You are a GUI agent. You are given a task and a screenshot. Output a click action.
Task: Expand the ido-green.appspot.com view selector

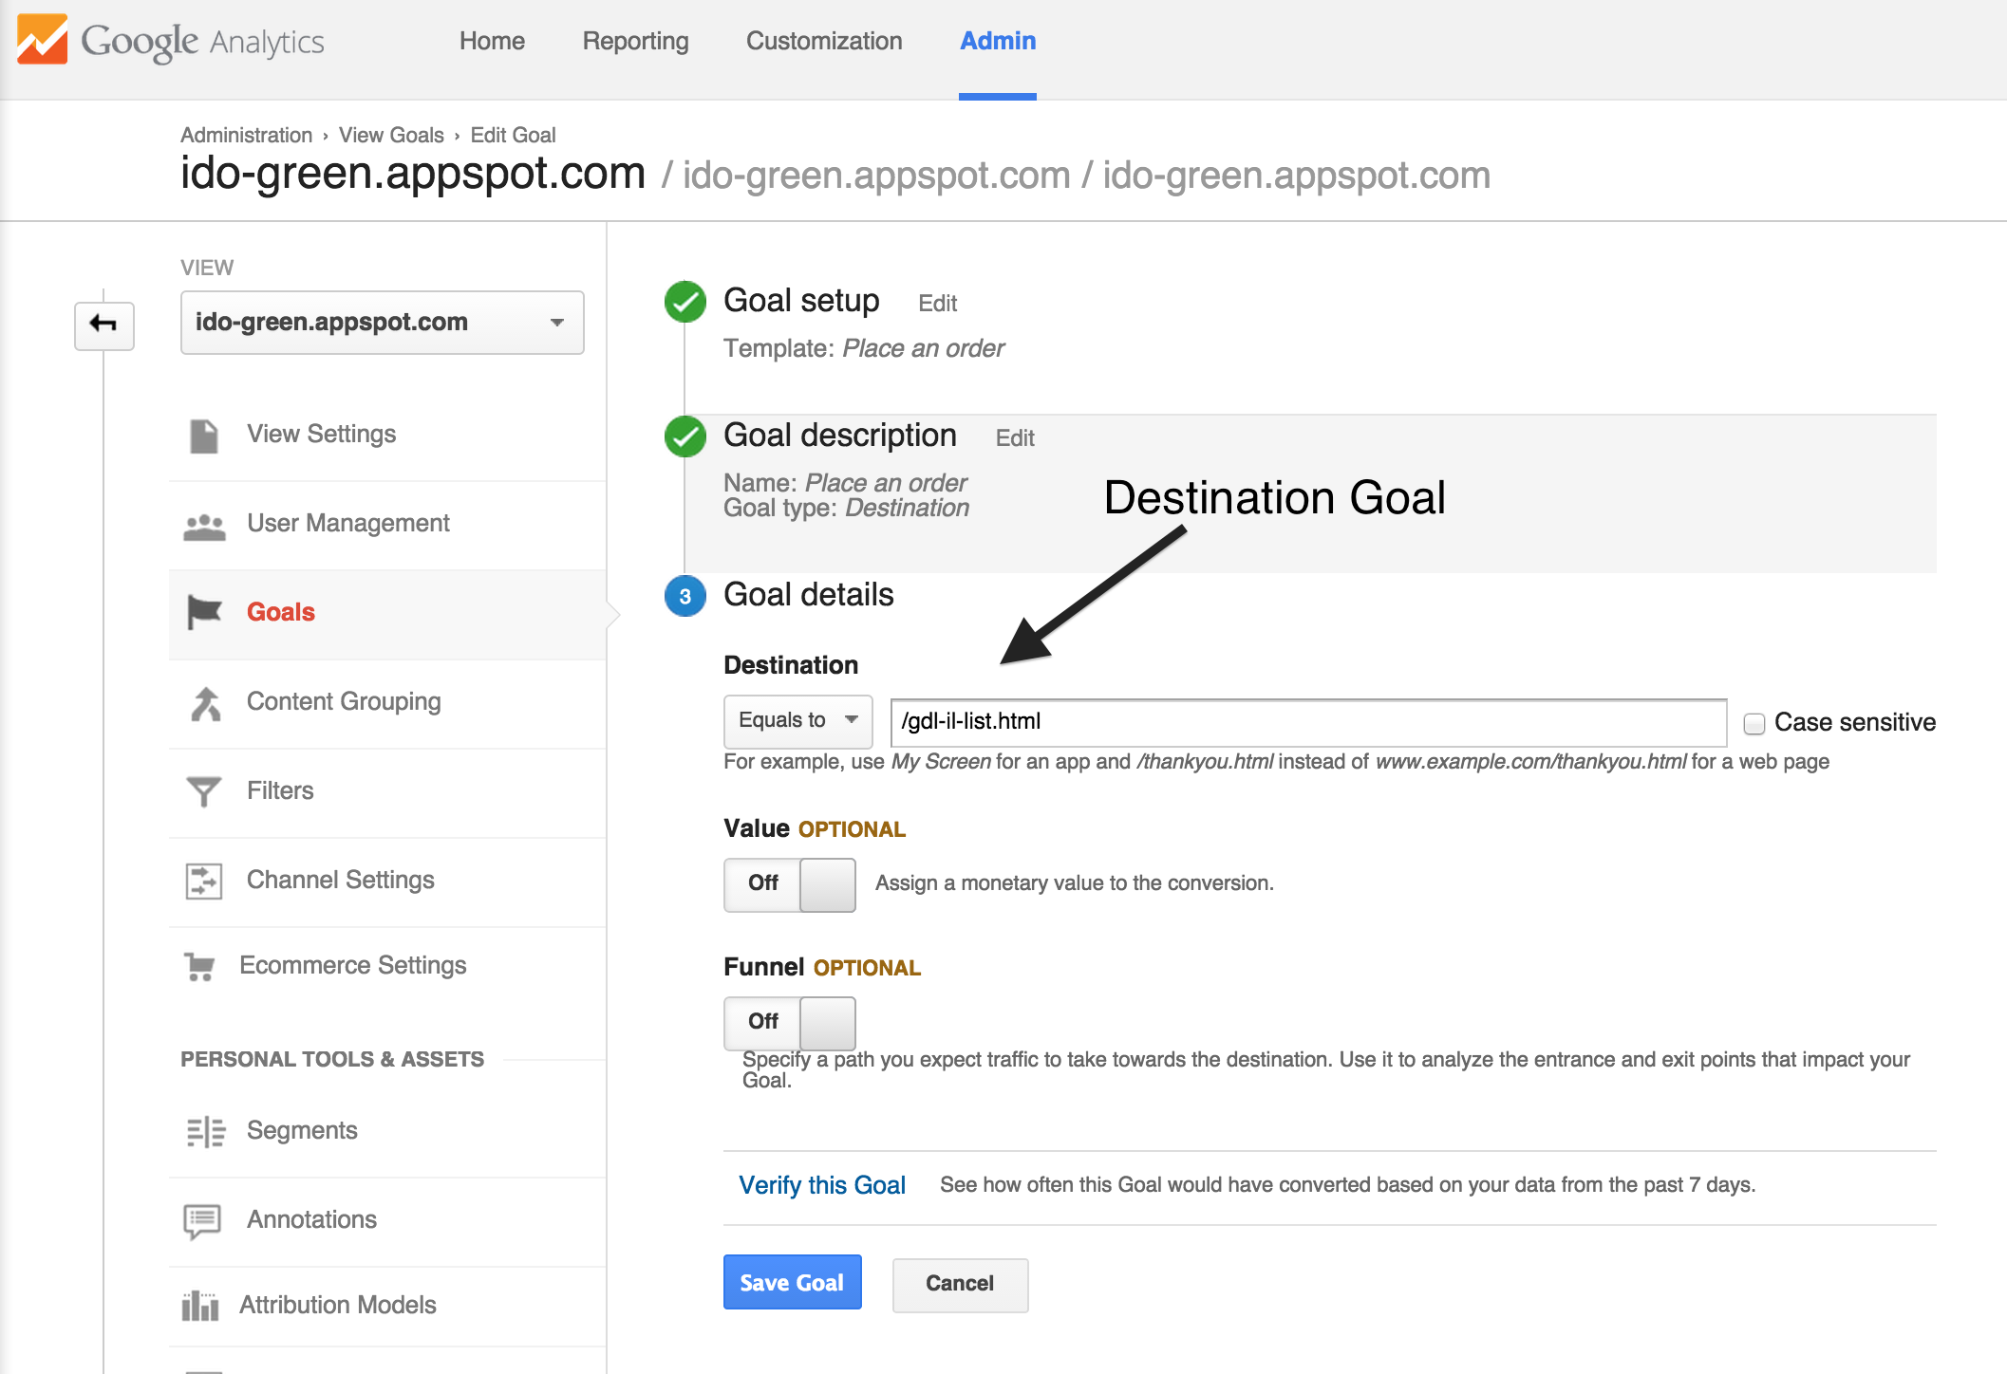[x=382, y=323]
